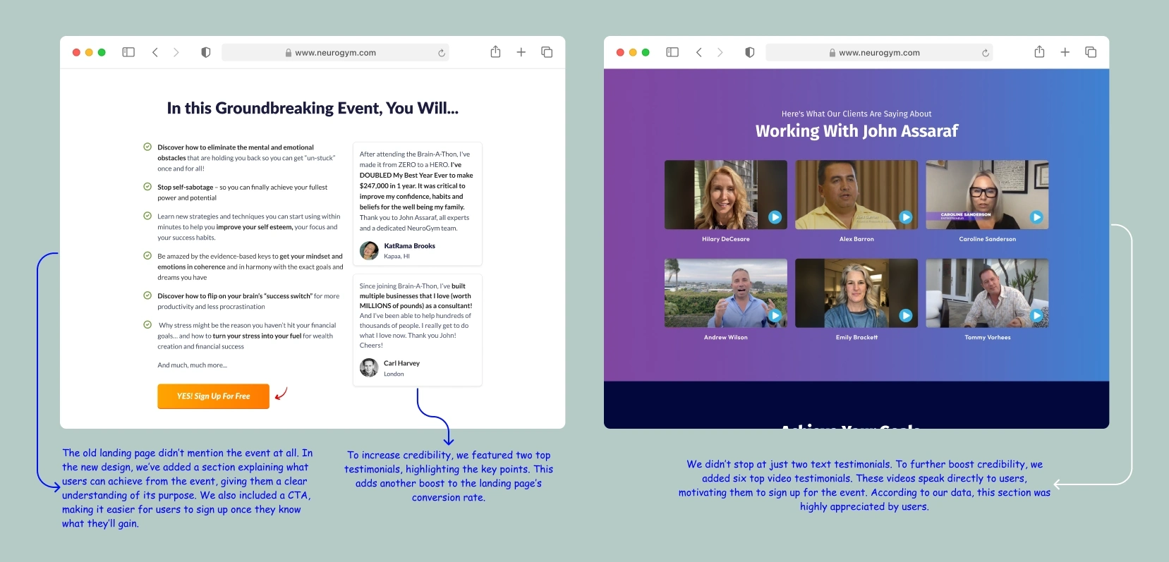Go forward in left browser window

176,52
